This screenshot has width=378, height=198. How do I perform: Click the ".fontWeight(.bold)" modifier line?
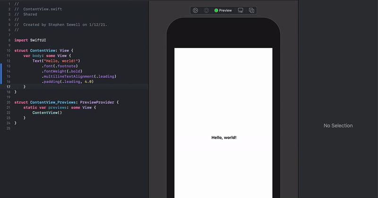click(x=62, y=71)
